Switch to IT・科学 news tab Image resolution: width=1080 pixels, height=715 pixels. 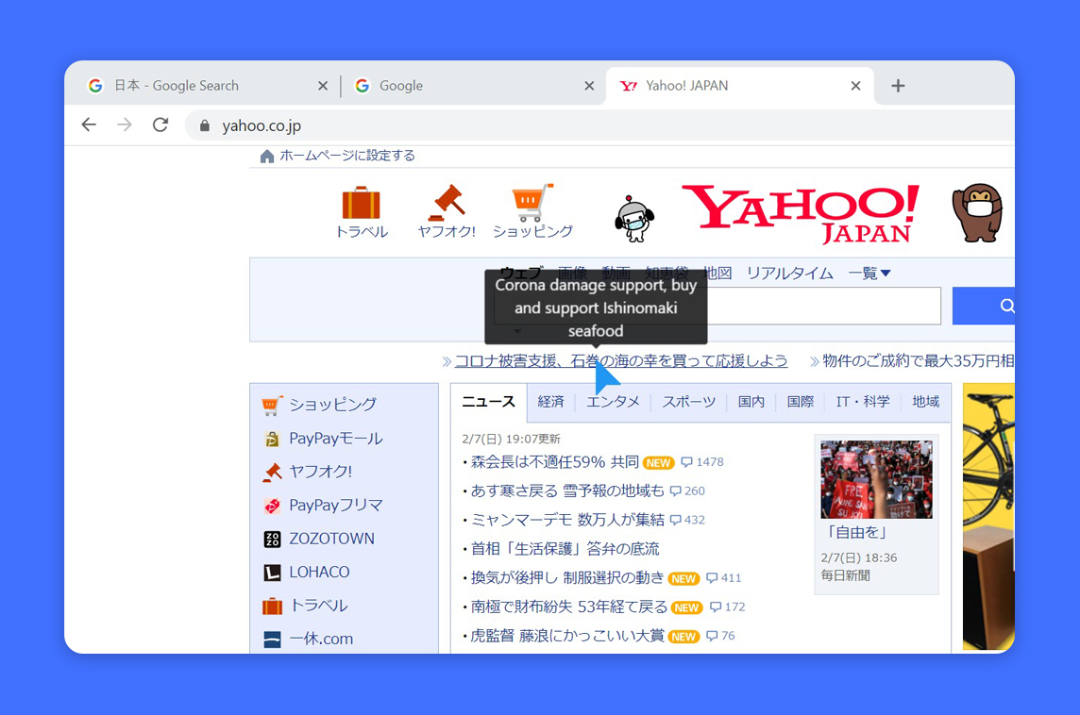[863, 402]
